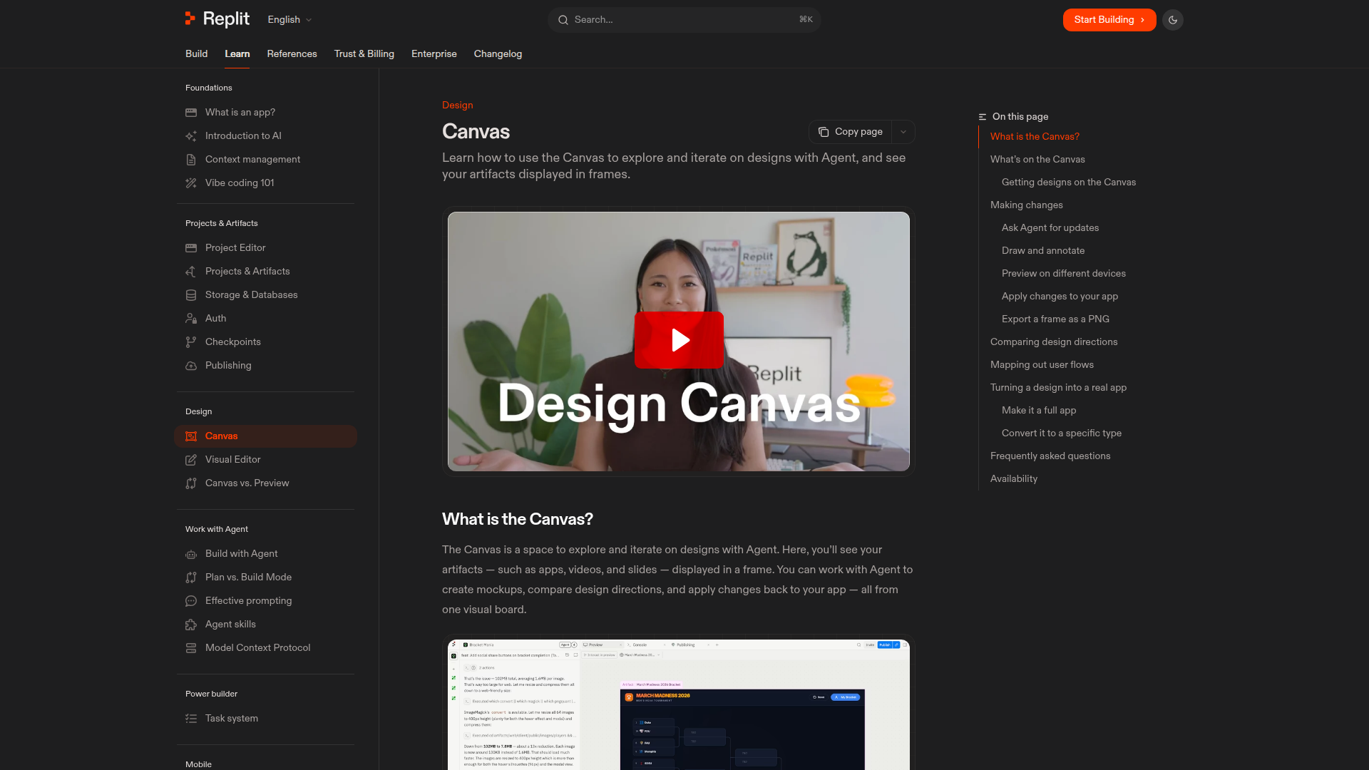
Task: Jump to 'Making changes' section
Action: pyautogui.click(x=1027, y=205)
